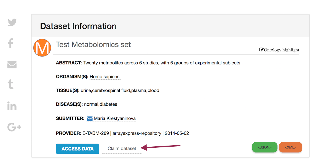Click the blue envelope beside submitter name
This screenshot has width=314, height=161.
pos(90,119)
